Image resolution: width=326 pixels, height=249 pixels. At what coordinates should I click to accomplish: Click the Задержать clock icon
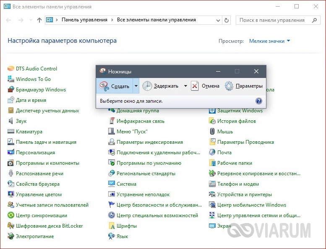pos(147,86)
